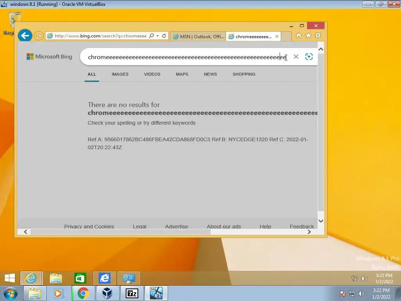Image resolution: width=401 pixels, height=301 pixels.
Task: Minimize the Internet Explorer window
Action: pyautogui.click(x=291, y=25)
